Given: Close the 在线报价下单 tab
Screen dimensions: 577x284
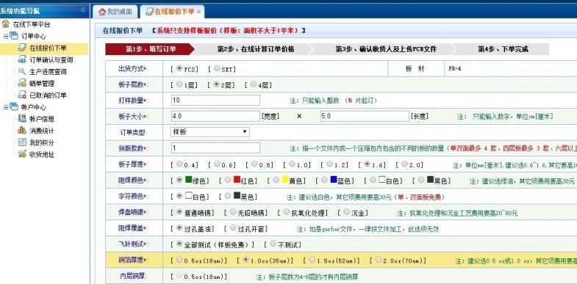Looking at the screenshot, I should click(x=198, y=12).
